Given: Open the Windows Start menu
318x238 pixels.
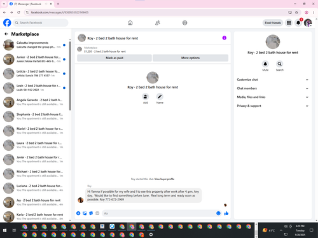Looking at the screenshot, I should pyautogui.click(x=4, y=230).
